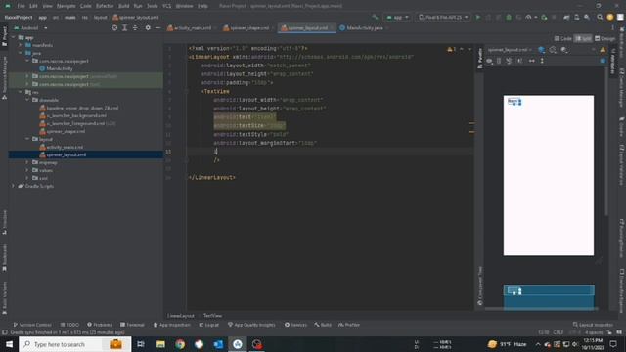Viewport: 626px width, 352px height.
Task: Collapse all in Project panel
Action: point(135,28)
